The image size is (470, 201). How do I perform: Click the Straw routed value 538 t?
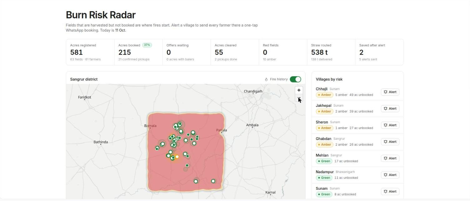[319, 52]
